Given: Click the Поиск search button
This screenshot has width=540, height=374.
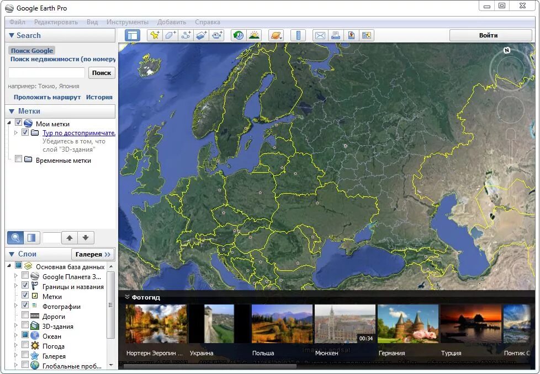Looking at the screenshot, I should (x=102, y=73).
